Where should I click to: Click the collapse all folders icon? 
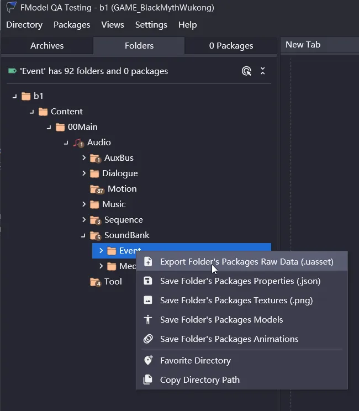(263, 71)
